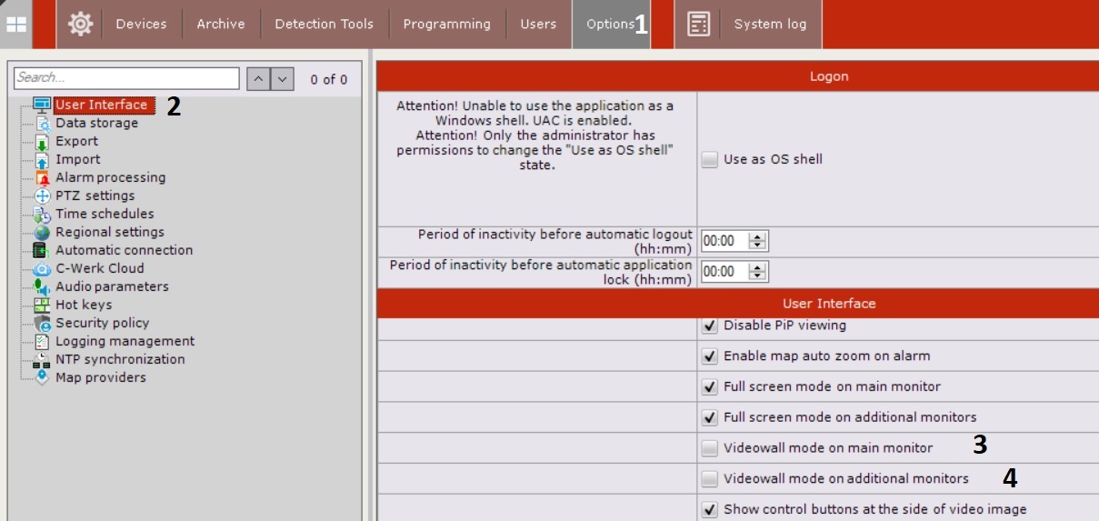Click the Search input field

[x=126, y=78]
